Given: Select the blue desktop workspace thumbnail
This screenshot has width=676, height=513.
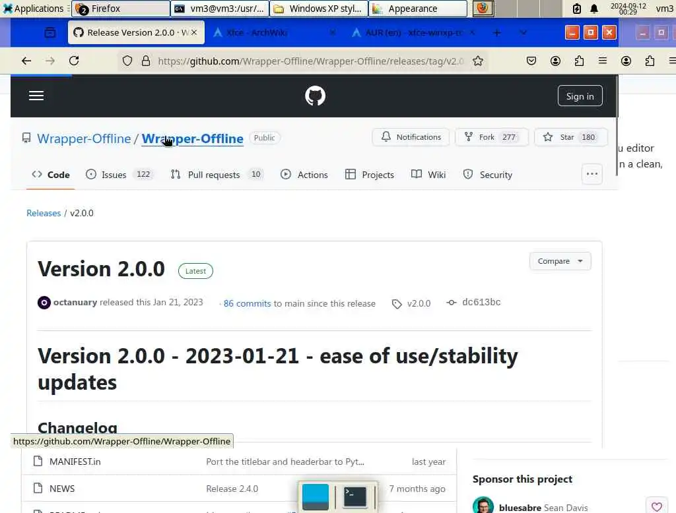Looking at the screenshot, I should coord(315,497).
